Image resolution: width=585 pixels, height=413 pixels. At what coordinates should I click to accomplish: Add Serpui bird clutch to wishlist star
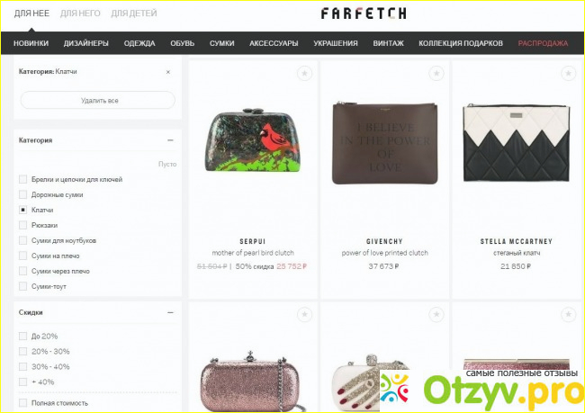(304, 73)
